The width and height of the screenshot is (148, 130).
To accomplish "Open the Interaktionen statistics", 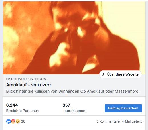I will (x=74, y=111).
